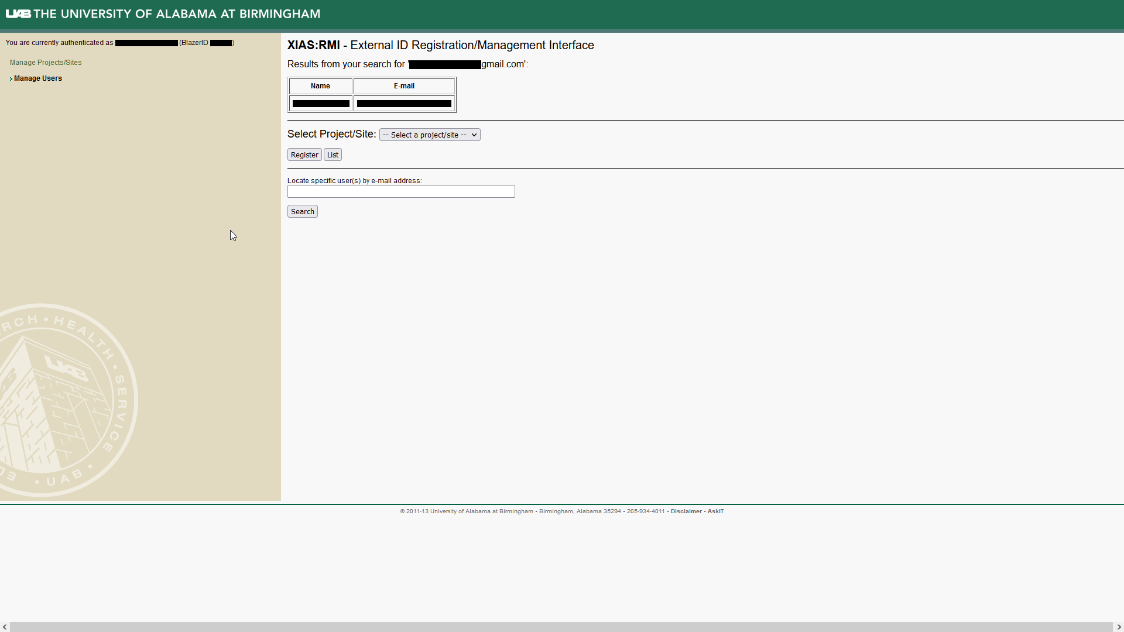
Task: Open Manage Users in sidebar
Action: (x=37, y=78)
